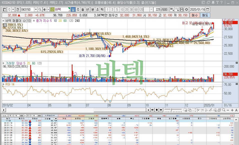Adjust the chart zoom slider beside replay controls
This screenshot has height=145, width=239.
[173, 110]
